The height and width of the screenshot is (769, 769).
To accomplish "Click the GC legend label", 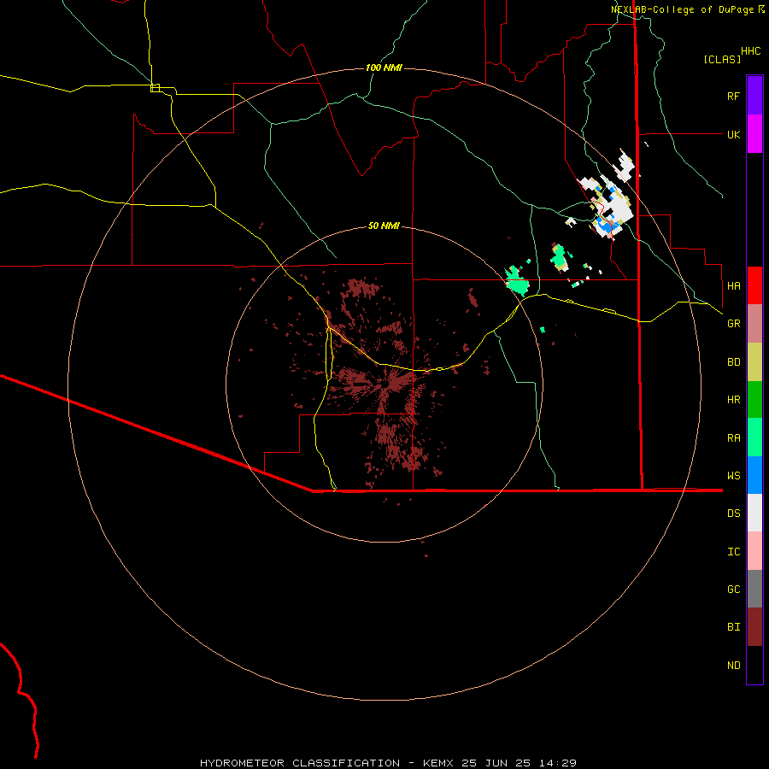I will coord(733,590).
